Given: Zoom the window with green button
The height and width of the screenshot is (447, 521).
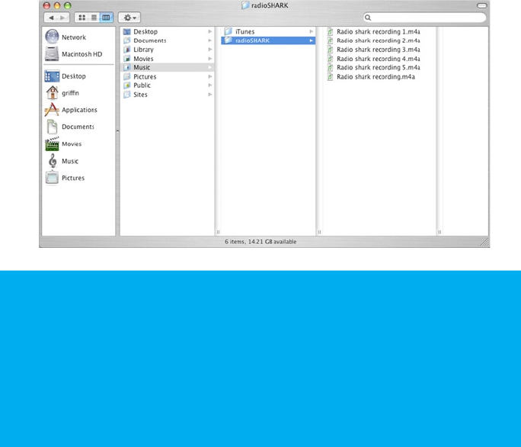Looking at the screenshot, I should pos(68,5).
